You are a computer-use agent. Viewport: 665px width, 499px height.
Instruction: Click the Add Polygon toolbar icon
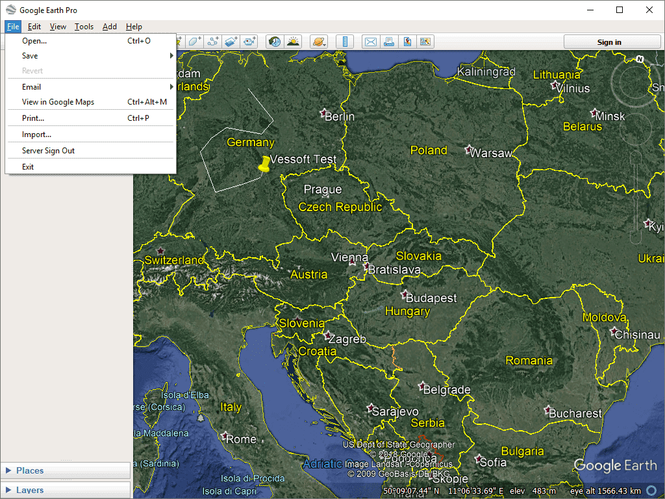pos(195,42)
